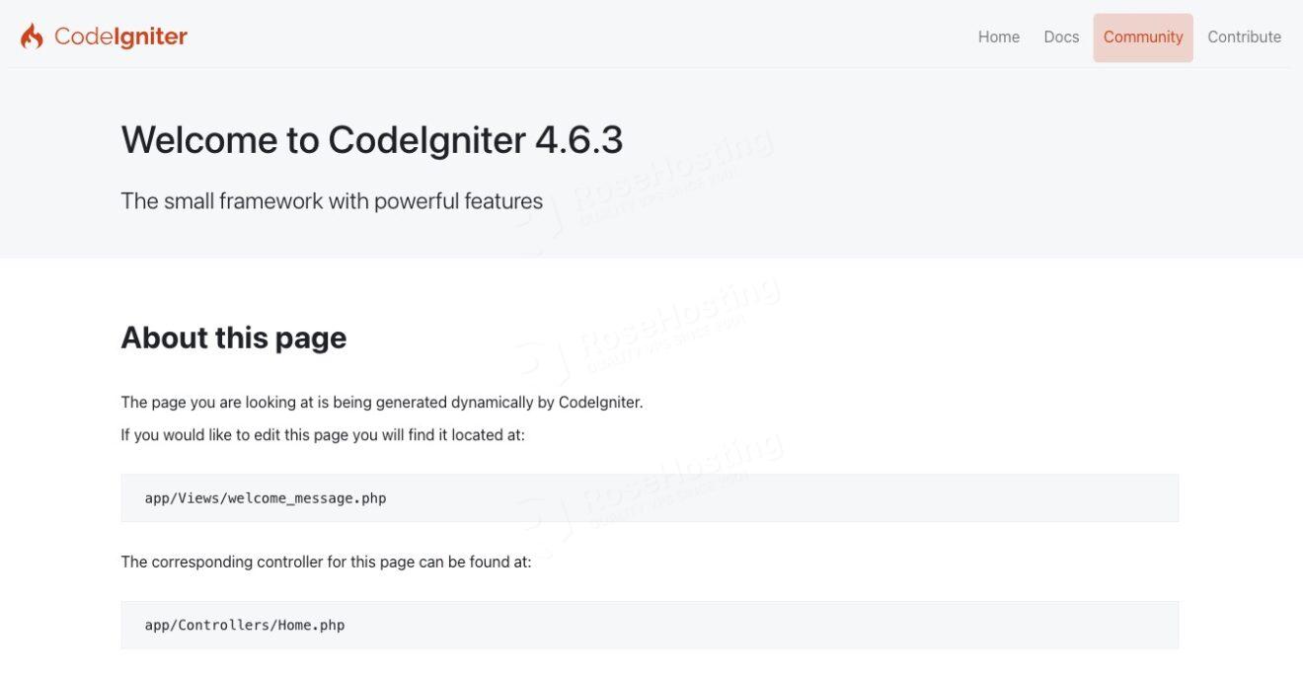This screenshot has width=1303, height=676.
Task: Click the Welcome to CodeIgniter 4.6.3 heading
Action: [372, 140]
